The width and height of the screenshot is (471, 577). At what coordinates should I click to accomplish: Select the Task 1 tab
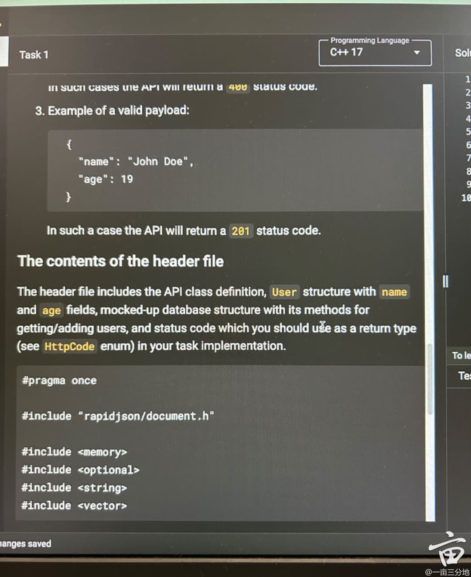tap(34, 55)
